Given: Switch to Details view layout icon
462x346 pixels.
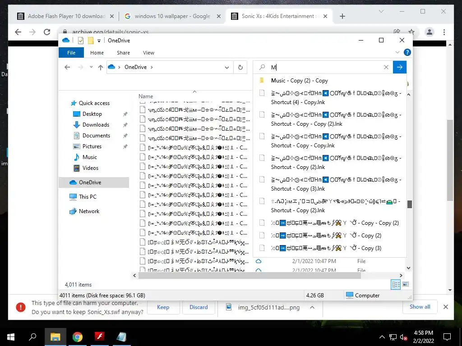Looking at the screenshot, I should click(396, 284).
